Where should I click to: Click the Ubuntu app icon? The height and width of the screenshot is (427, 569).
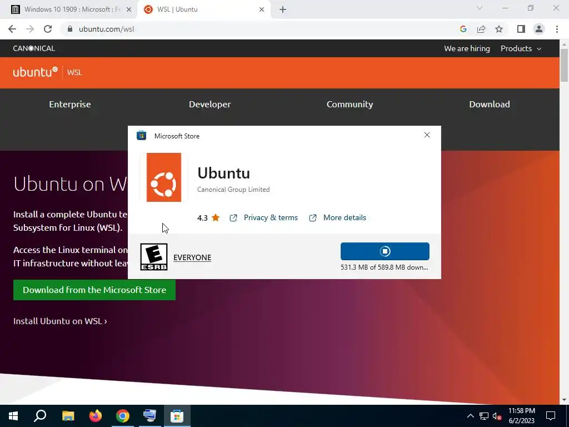[164, 177]
